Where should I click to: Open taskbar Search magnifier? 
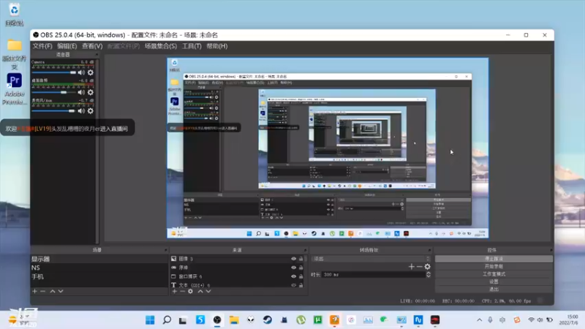[x=167, y=319]
